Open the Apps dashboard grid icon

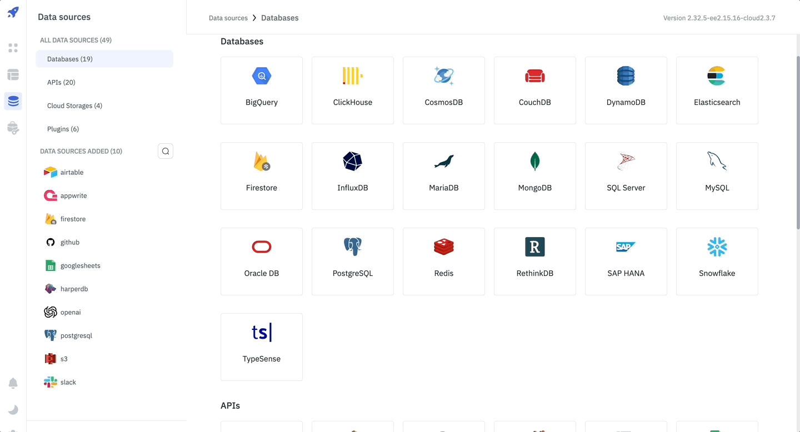(x=13, y=48)
